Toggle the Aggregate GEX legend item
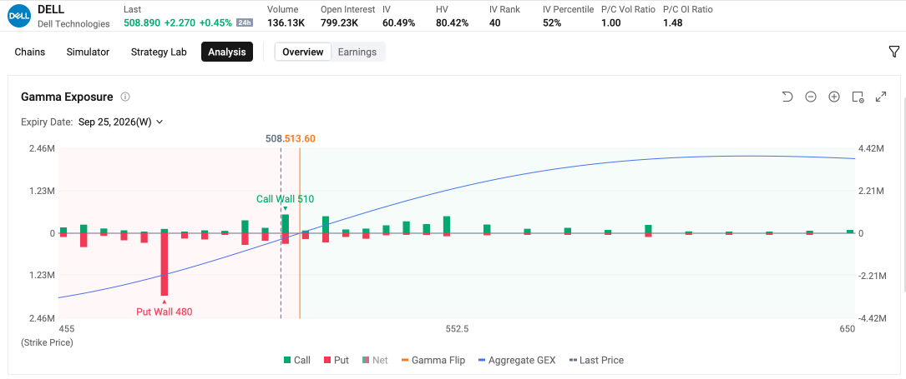This screenshot has width=906, height=379. click(x=517, y=360)
